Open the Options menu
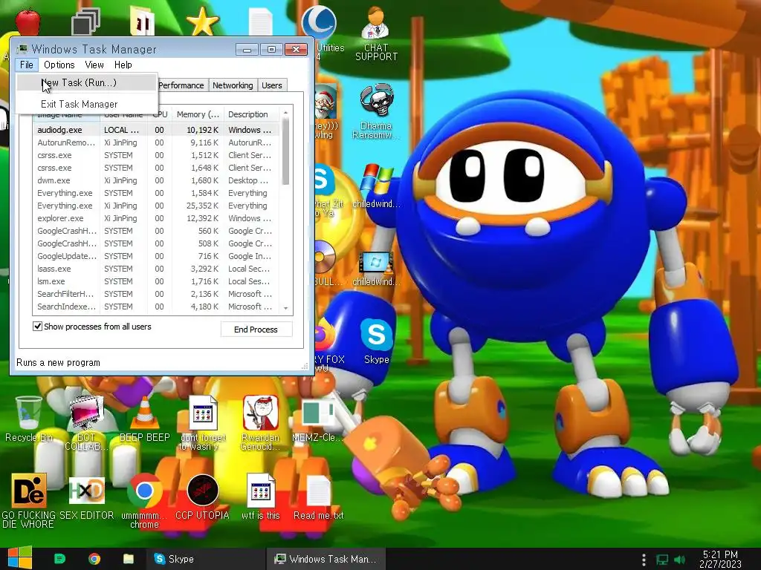Viewport: 761px width, 570px height. (x=59, y=65)
